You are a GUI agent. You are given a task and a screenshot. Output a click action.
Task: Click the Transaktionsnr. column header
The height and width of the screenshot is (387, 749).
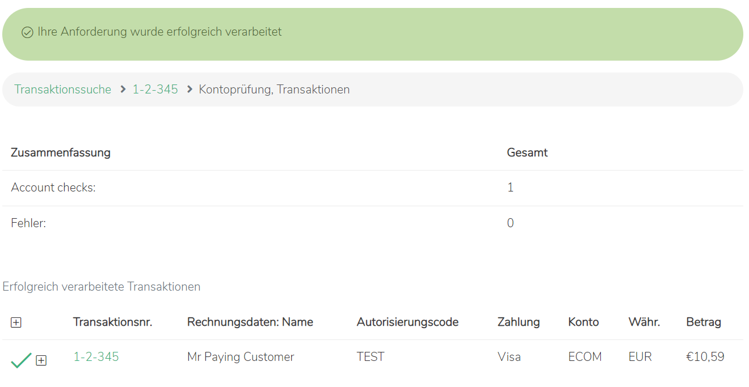point(112,322)
